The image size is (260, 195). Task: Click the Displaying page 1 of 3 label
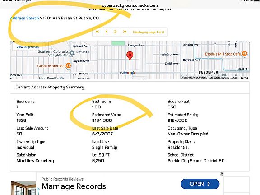coord(149,32)
